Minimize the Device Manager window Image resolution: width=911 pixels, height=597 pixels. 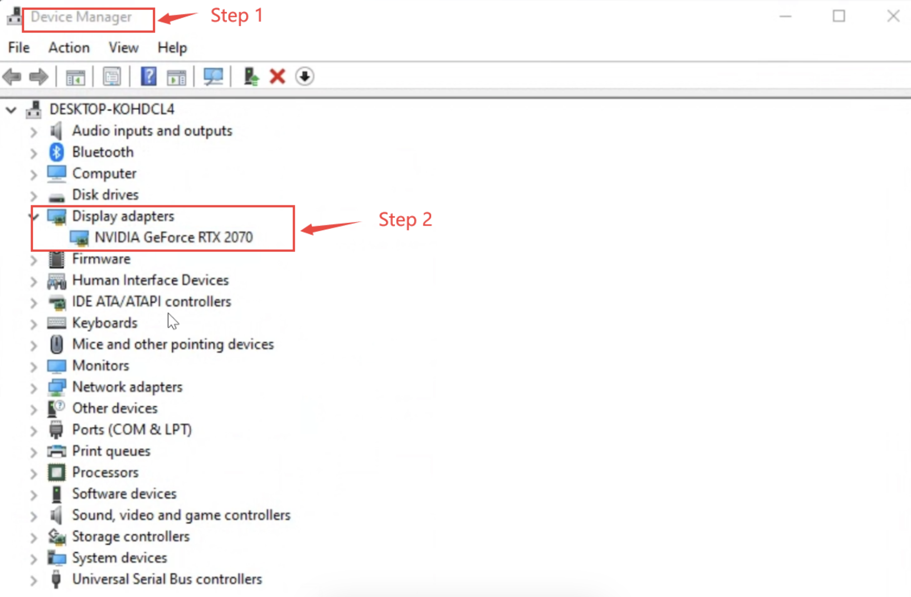785,17
